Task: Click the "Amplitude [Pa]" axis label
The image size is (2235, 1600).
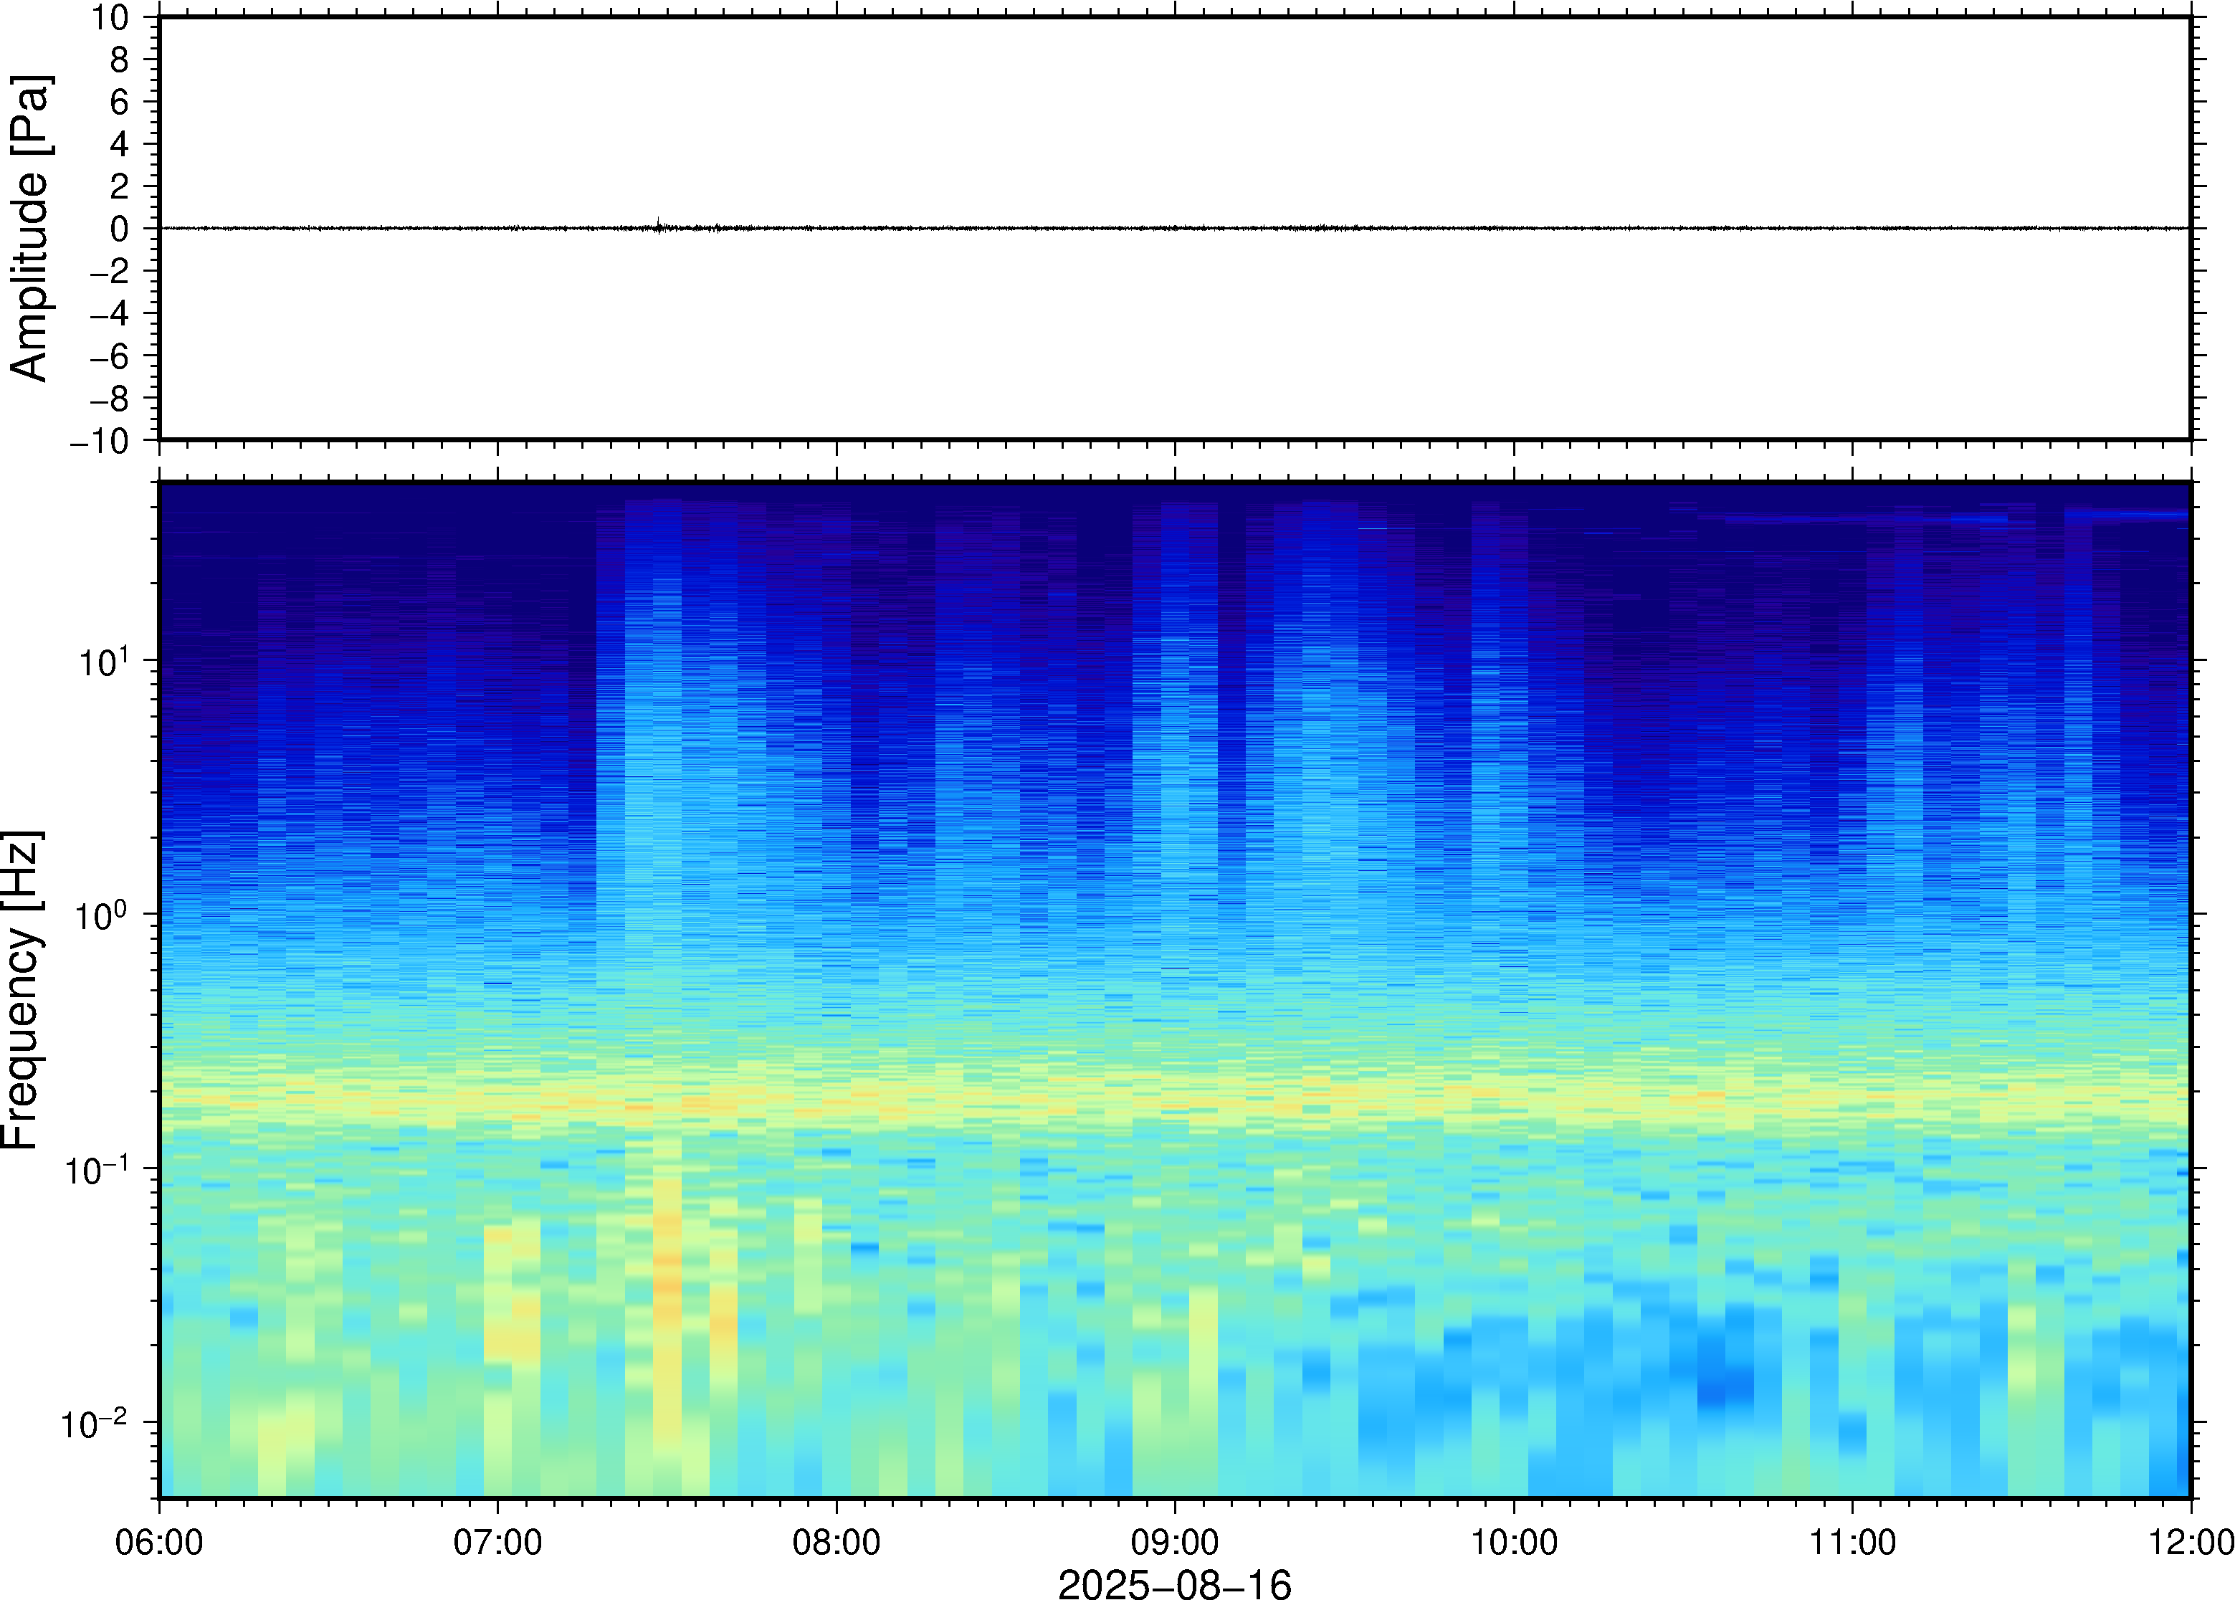Action: click(29, 227)
